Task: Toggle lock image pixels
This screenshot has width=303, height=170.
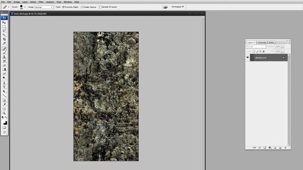Action: coord(257,51)
